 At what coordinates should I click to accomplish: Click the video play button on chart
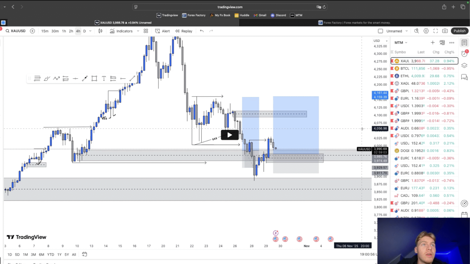click(230, 135)
